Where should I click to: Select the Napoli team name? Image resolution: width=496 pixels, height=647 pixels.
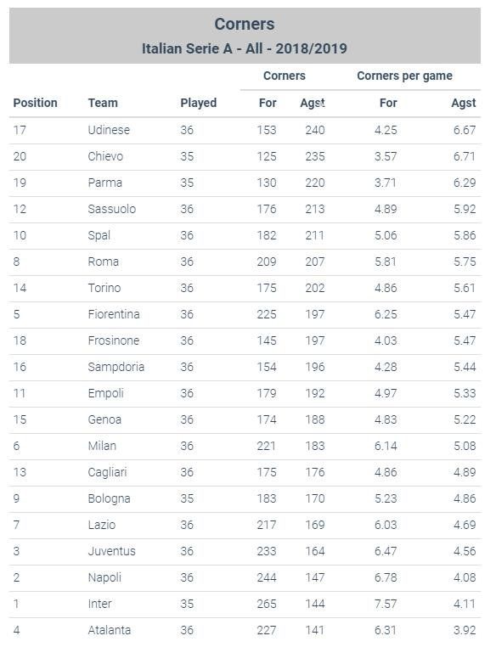coord(104,577)
